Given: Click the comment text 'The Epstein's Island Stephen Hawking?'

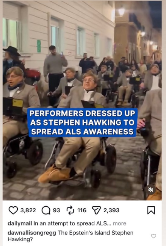Looking at the screenshot, I should coord(70,236).
